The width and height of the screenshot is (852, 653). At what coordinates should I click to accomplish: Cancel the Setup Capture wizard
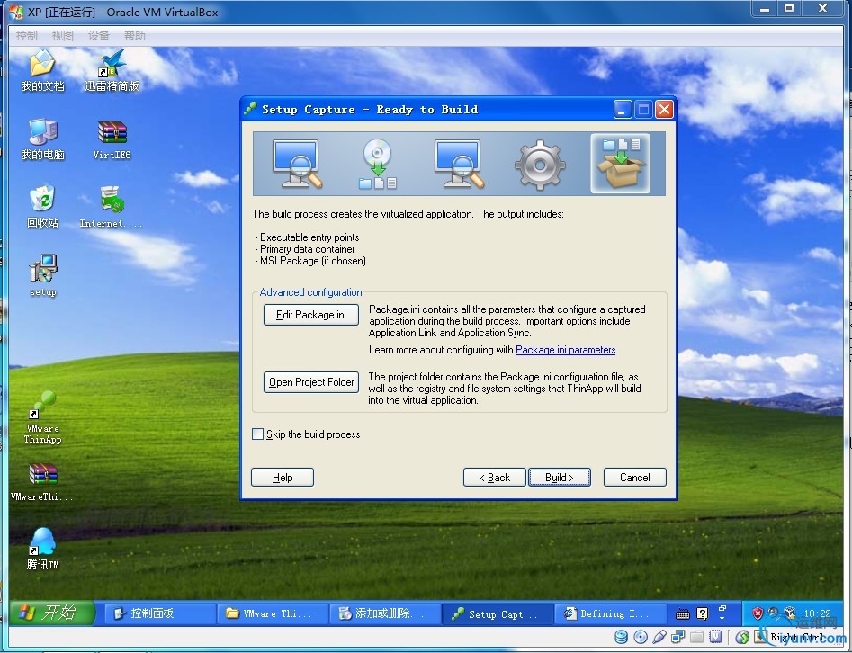tap(634, 477)
